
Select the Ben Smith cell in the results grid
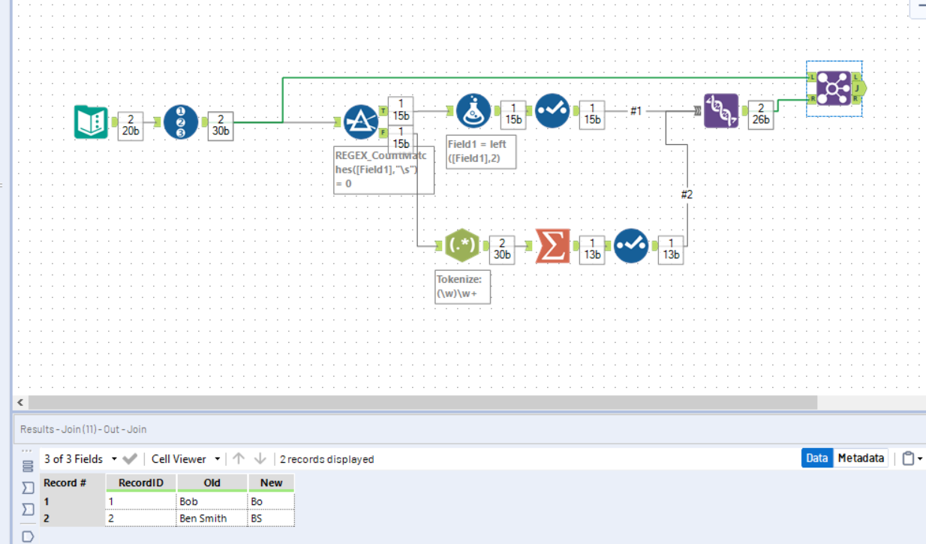pyautogui.click(x=205, y=518)
